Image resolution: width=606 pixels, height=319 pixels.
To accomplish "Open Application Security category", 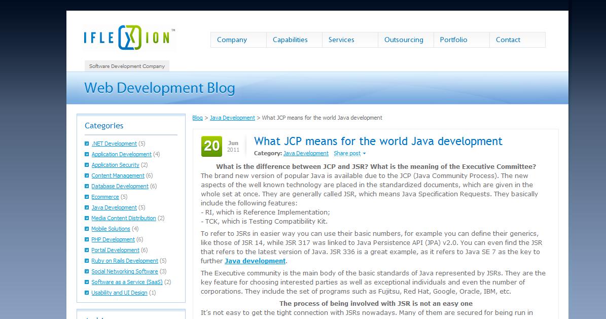I will click(115, 165).
